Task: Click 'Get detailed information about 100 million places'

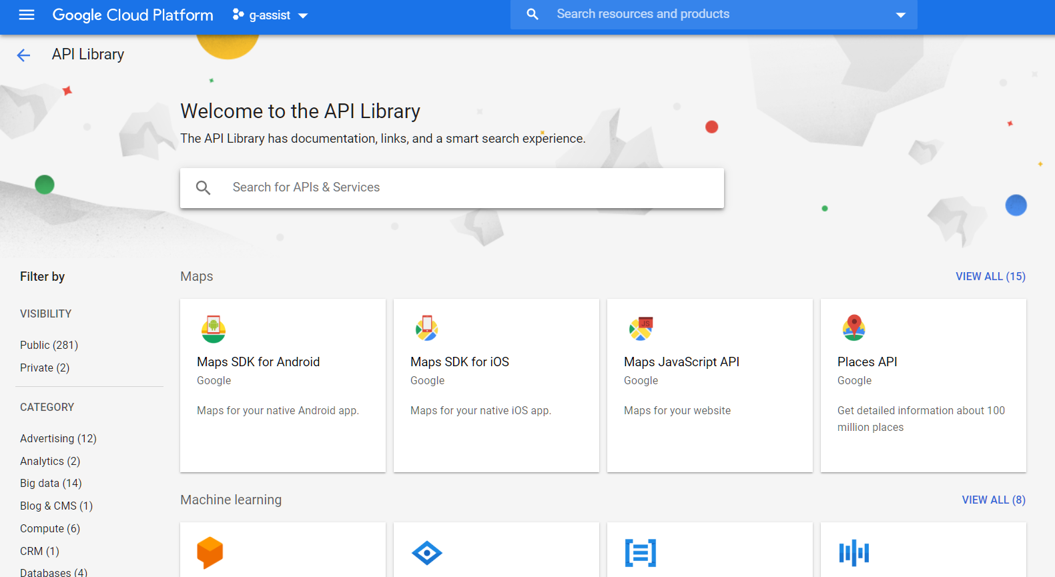Action: 921,419
